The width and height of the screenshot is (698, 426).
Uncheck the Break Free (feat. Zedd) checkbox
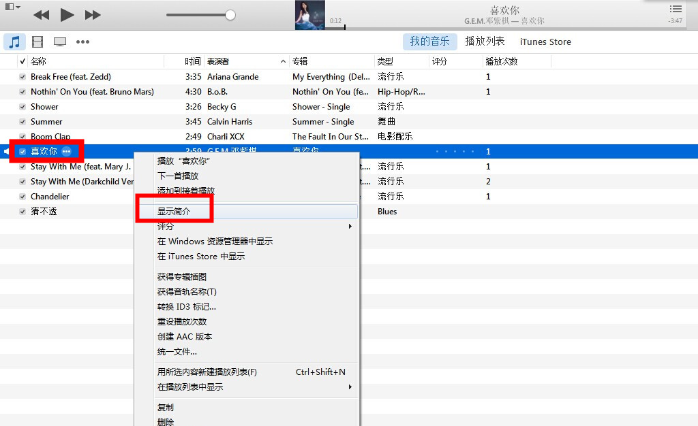coord(22,77)
